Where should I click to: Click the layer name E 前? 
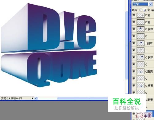pos(148,22)
